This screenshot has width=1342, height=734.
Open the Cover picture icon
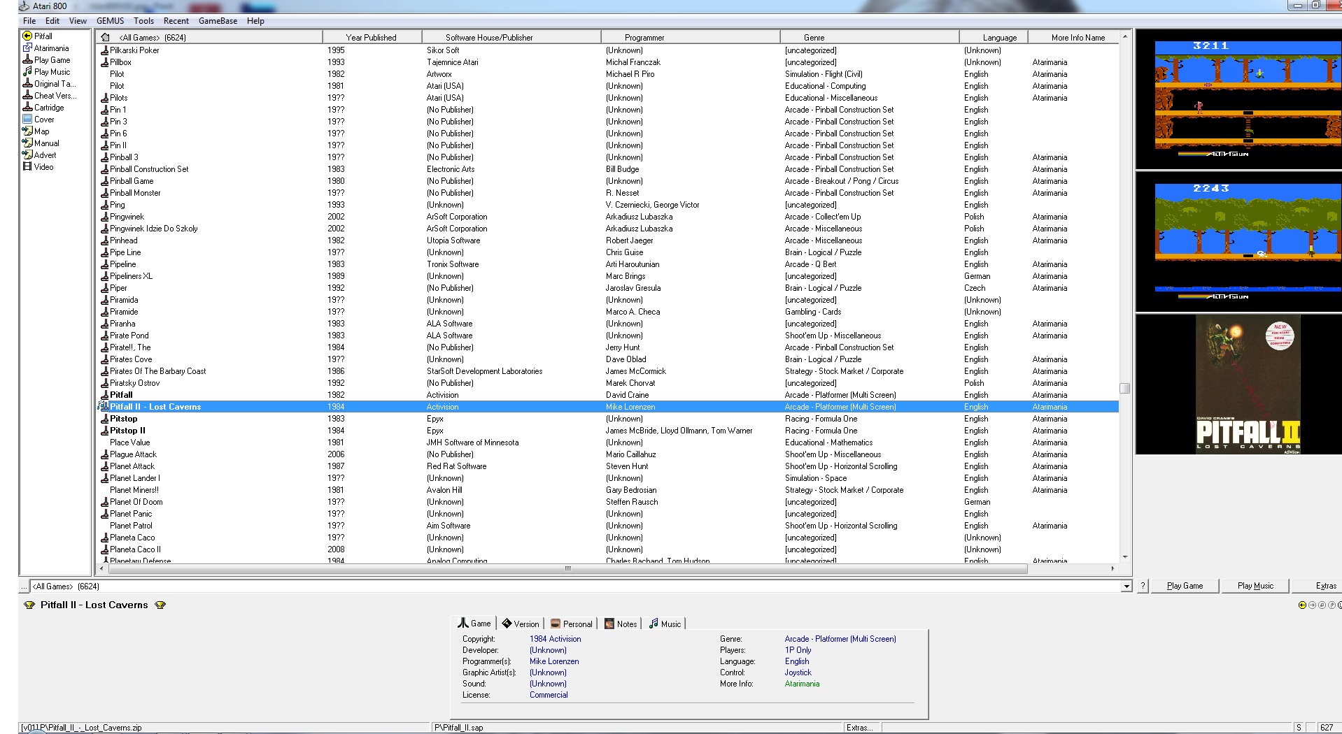(x=27, y=120)
